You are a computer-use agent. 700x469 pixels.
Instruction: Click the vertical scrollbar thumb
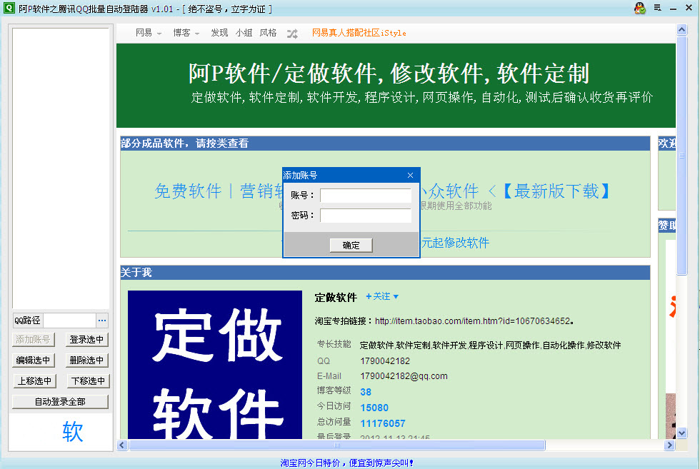click(x=681, y=156)
